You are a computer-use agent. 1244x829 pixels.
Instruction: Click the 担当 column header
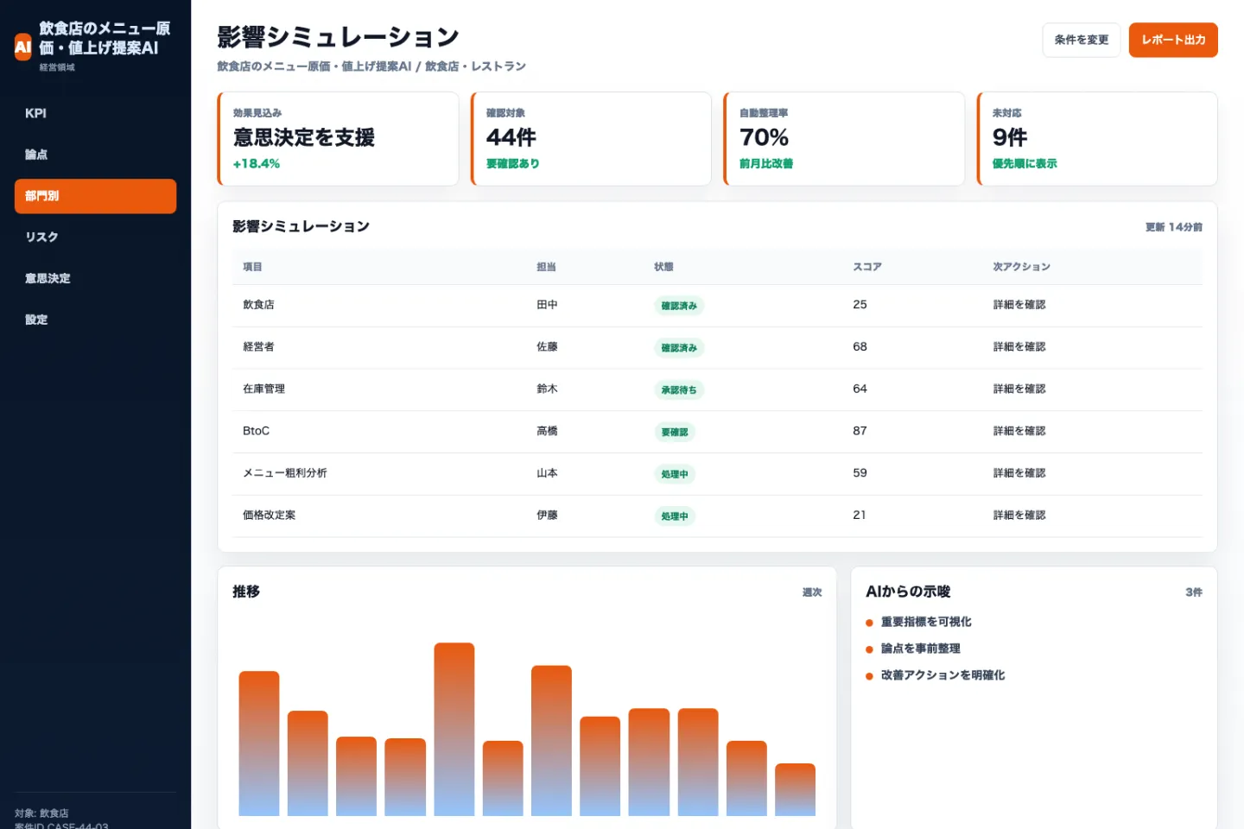pyautogui.click(x=546, y=267)
